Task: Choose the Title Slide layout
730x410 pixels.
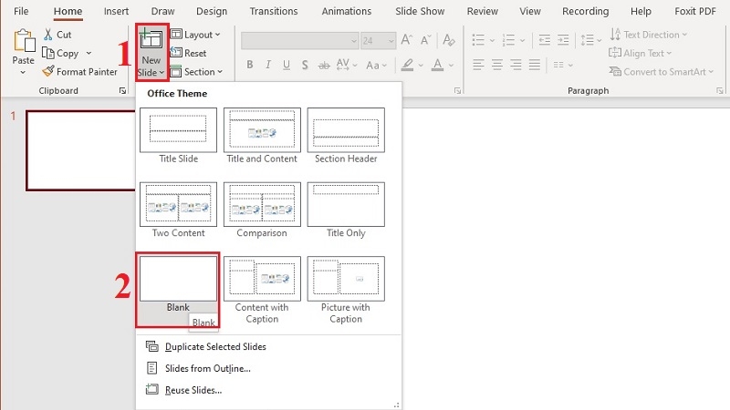Action: (178, 135)
